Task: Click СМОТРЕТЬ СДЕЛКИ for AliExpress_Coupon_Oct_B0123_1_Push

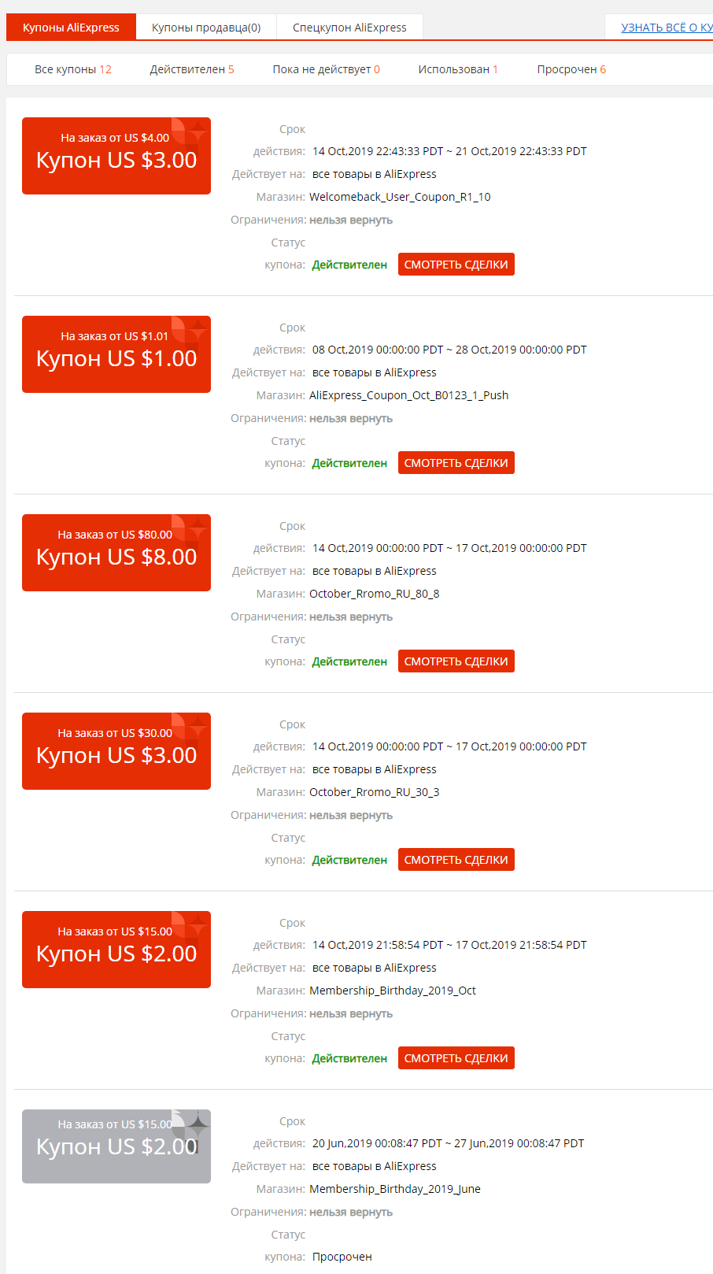Action: [x=456, y=463]
